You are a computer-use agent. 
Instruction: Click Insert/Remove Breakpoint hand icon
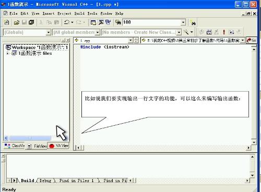coord(239,32)
